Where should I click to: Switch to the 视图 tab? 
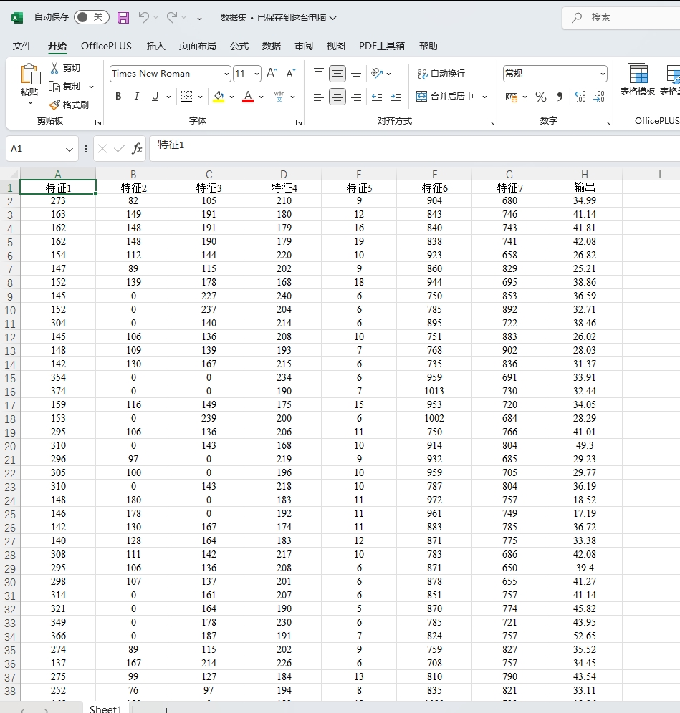coord(336,46)
